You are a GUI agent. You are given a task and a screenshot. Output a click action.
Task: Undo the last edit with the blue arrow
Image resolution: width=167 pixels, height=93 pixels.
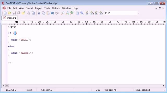tap(52, 13)
